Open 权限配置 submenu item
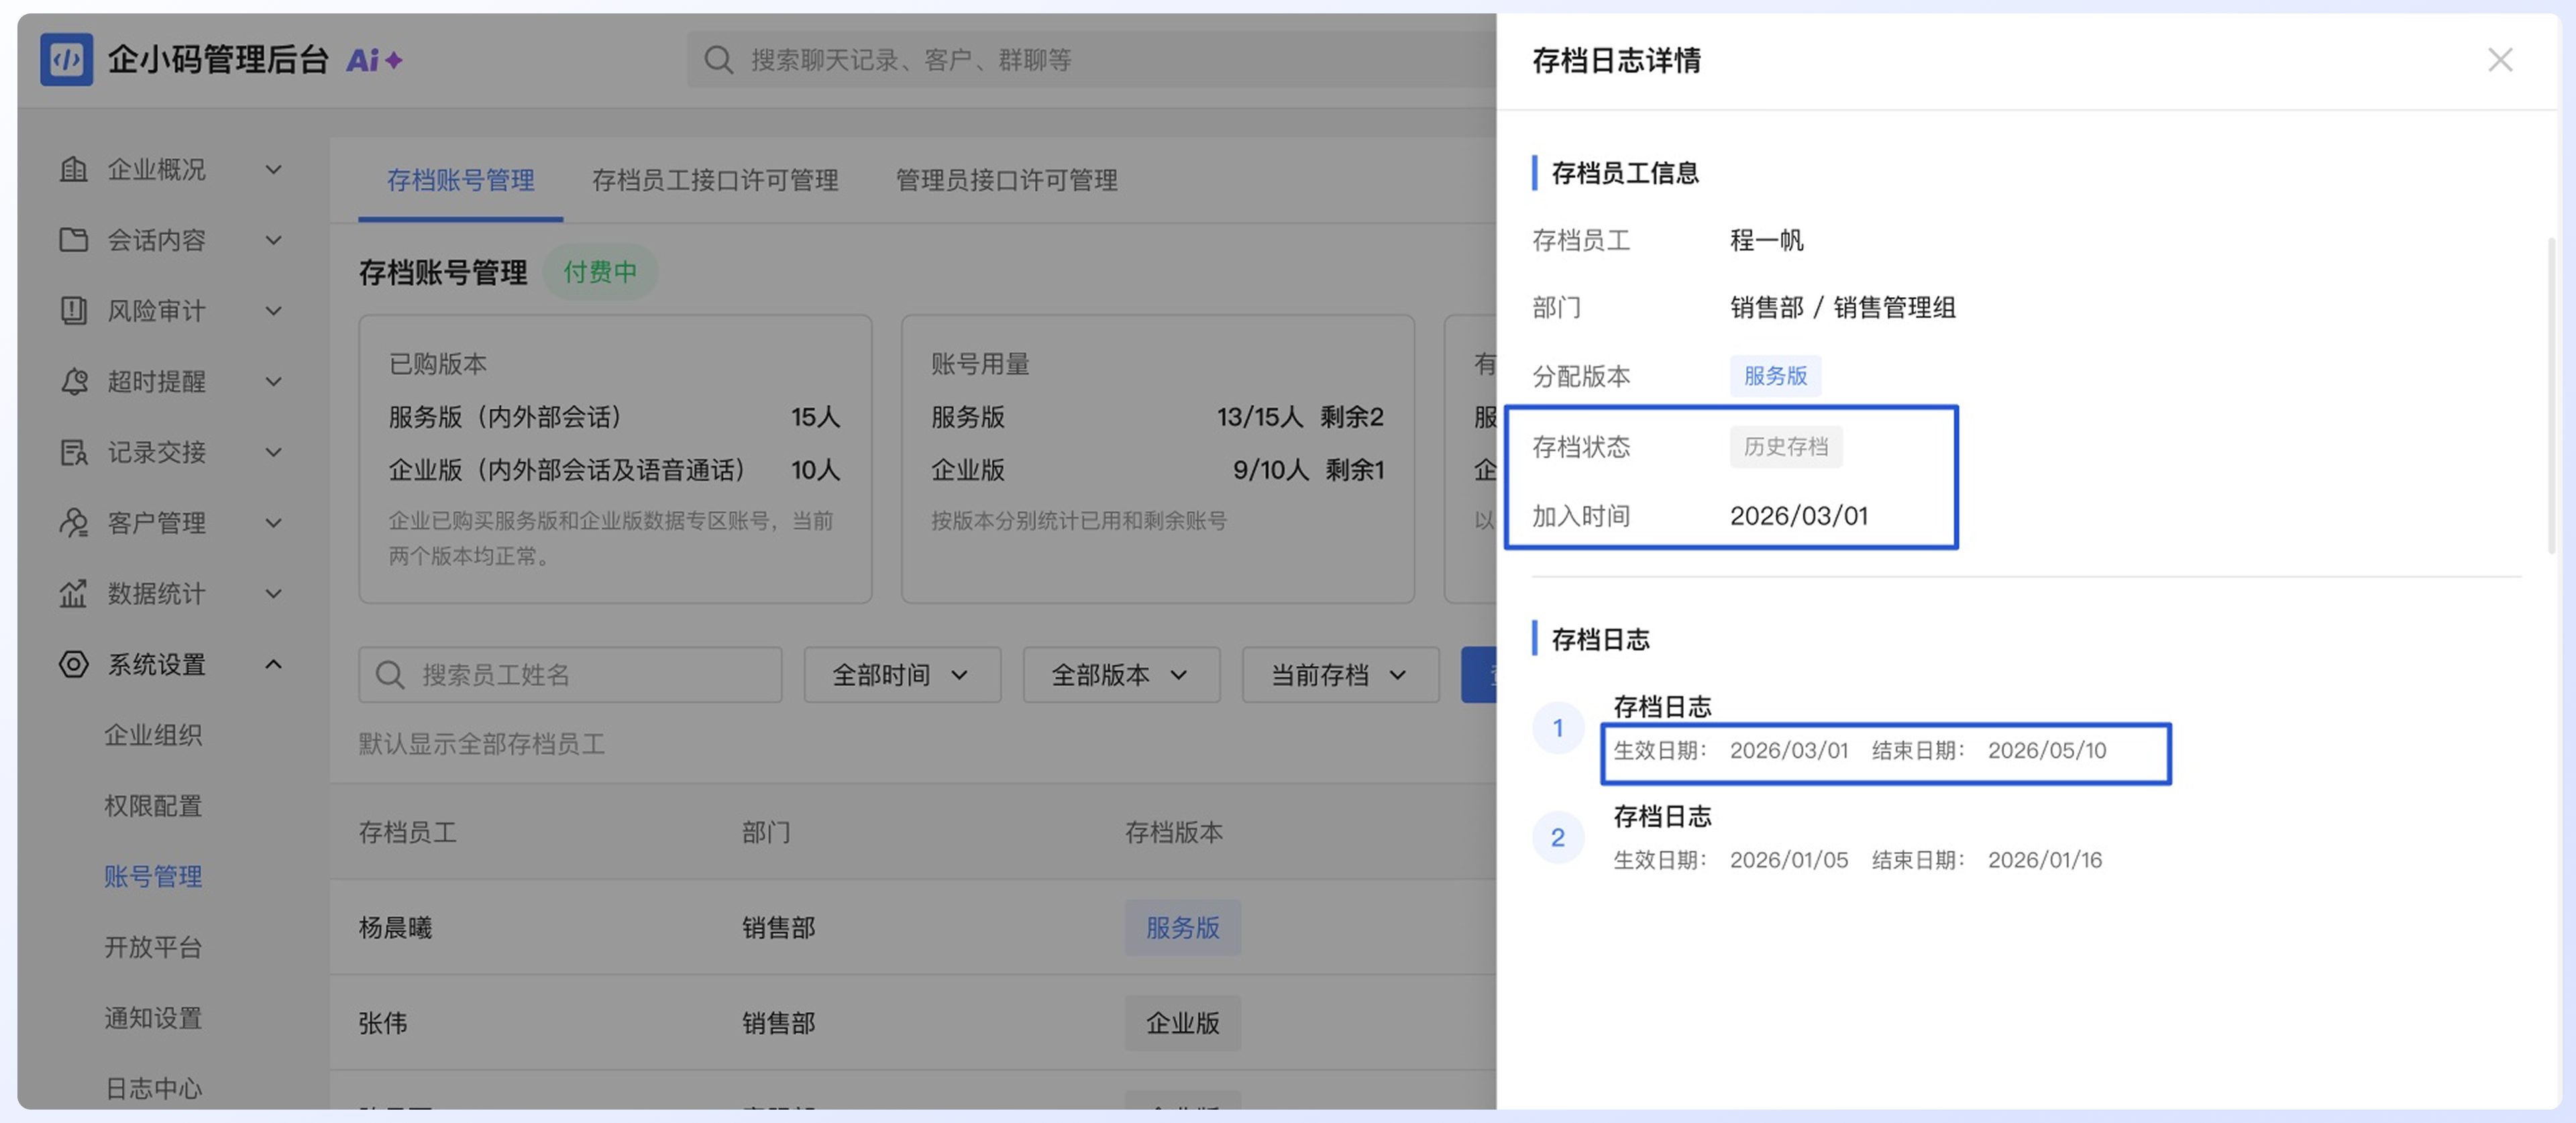2576x1123 pixels. [x=153, y=806]
